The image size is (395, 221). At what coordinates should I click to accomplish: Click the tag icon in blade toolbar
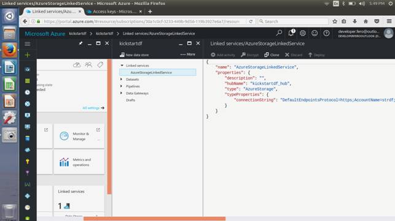100,65
